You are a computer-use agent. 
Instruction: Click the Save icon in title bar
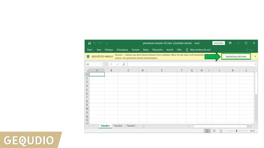click(89, 43)
